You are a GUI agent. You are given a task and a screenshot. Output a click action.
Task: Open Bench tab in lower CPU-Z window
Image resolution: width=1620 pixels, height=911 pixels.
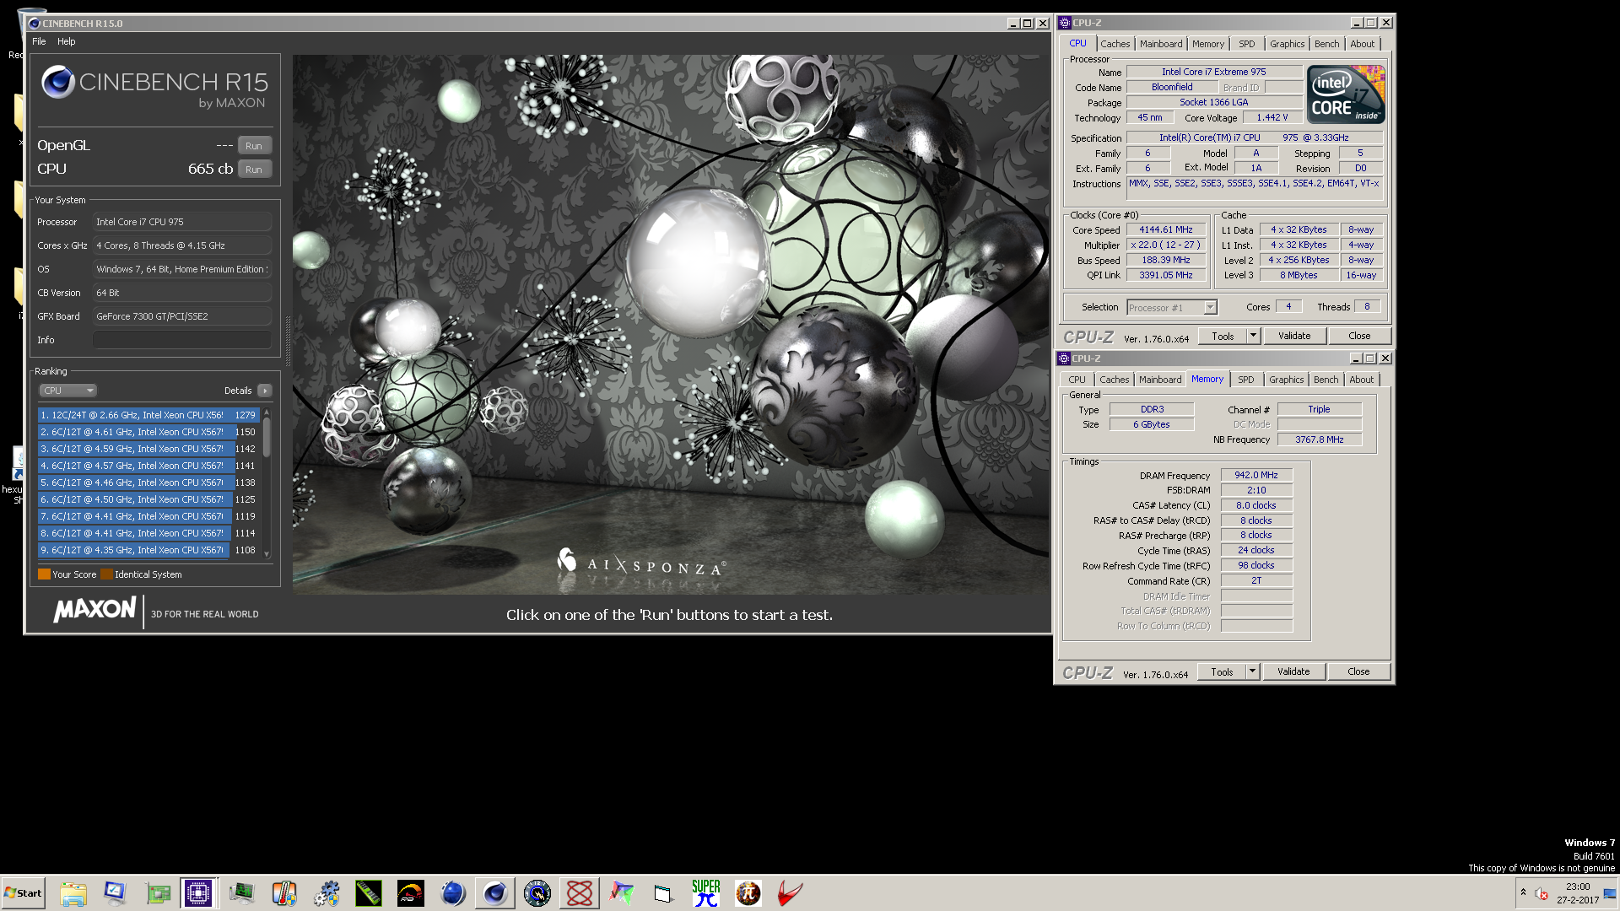(1326, 380)
